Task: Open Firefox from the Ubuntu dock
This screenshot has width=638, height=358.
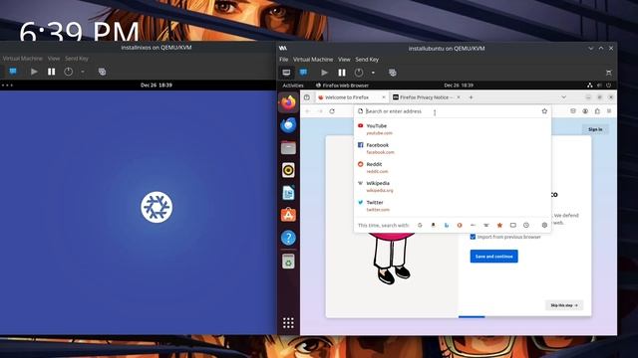Action: click(x=288, y=102)
